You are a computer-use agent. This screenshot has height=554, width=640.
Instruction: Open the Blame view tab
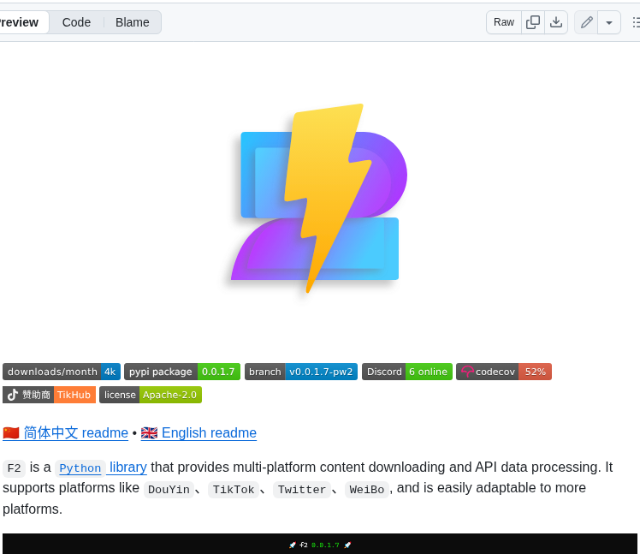pyautogui.click(x=133, y=22)
